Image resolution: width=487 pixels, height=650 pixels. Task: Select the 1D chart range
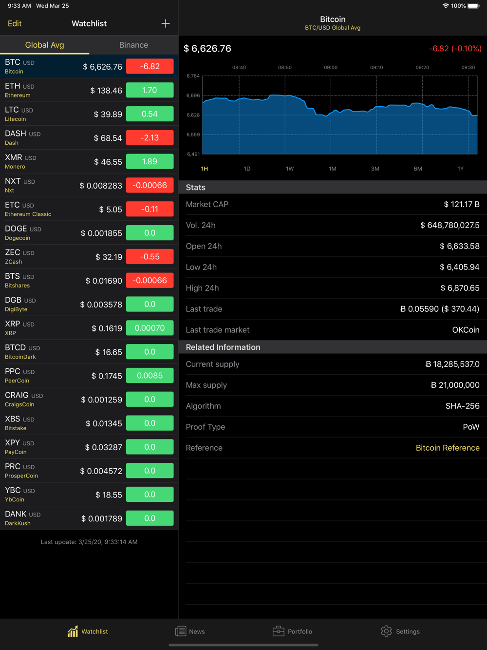pyautogui.click(x=247, y=169)
